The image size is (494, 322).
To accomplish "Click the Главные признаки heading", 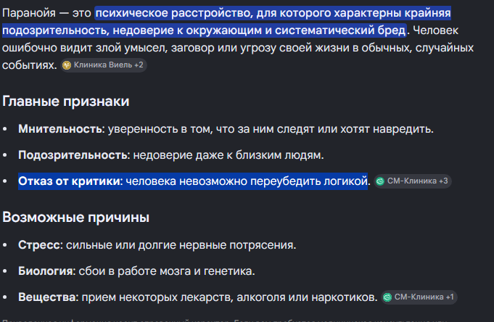I will (66, 102).
